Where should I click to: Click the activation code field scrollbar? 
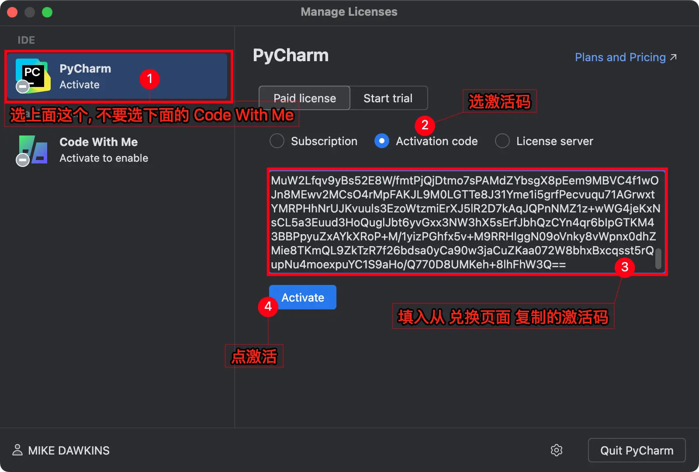(658, 259)
